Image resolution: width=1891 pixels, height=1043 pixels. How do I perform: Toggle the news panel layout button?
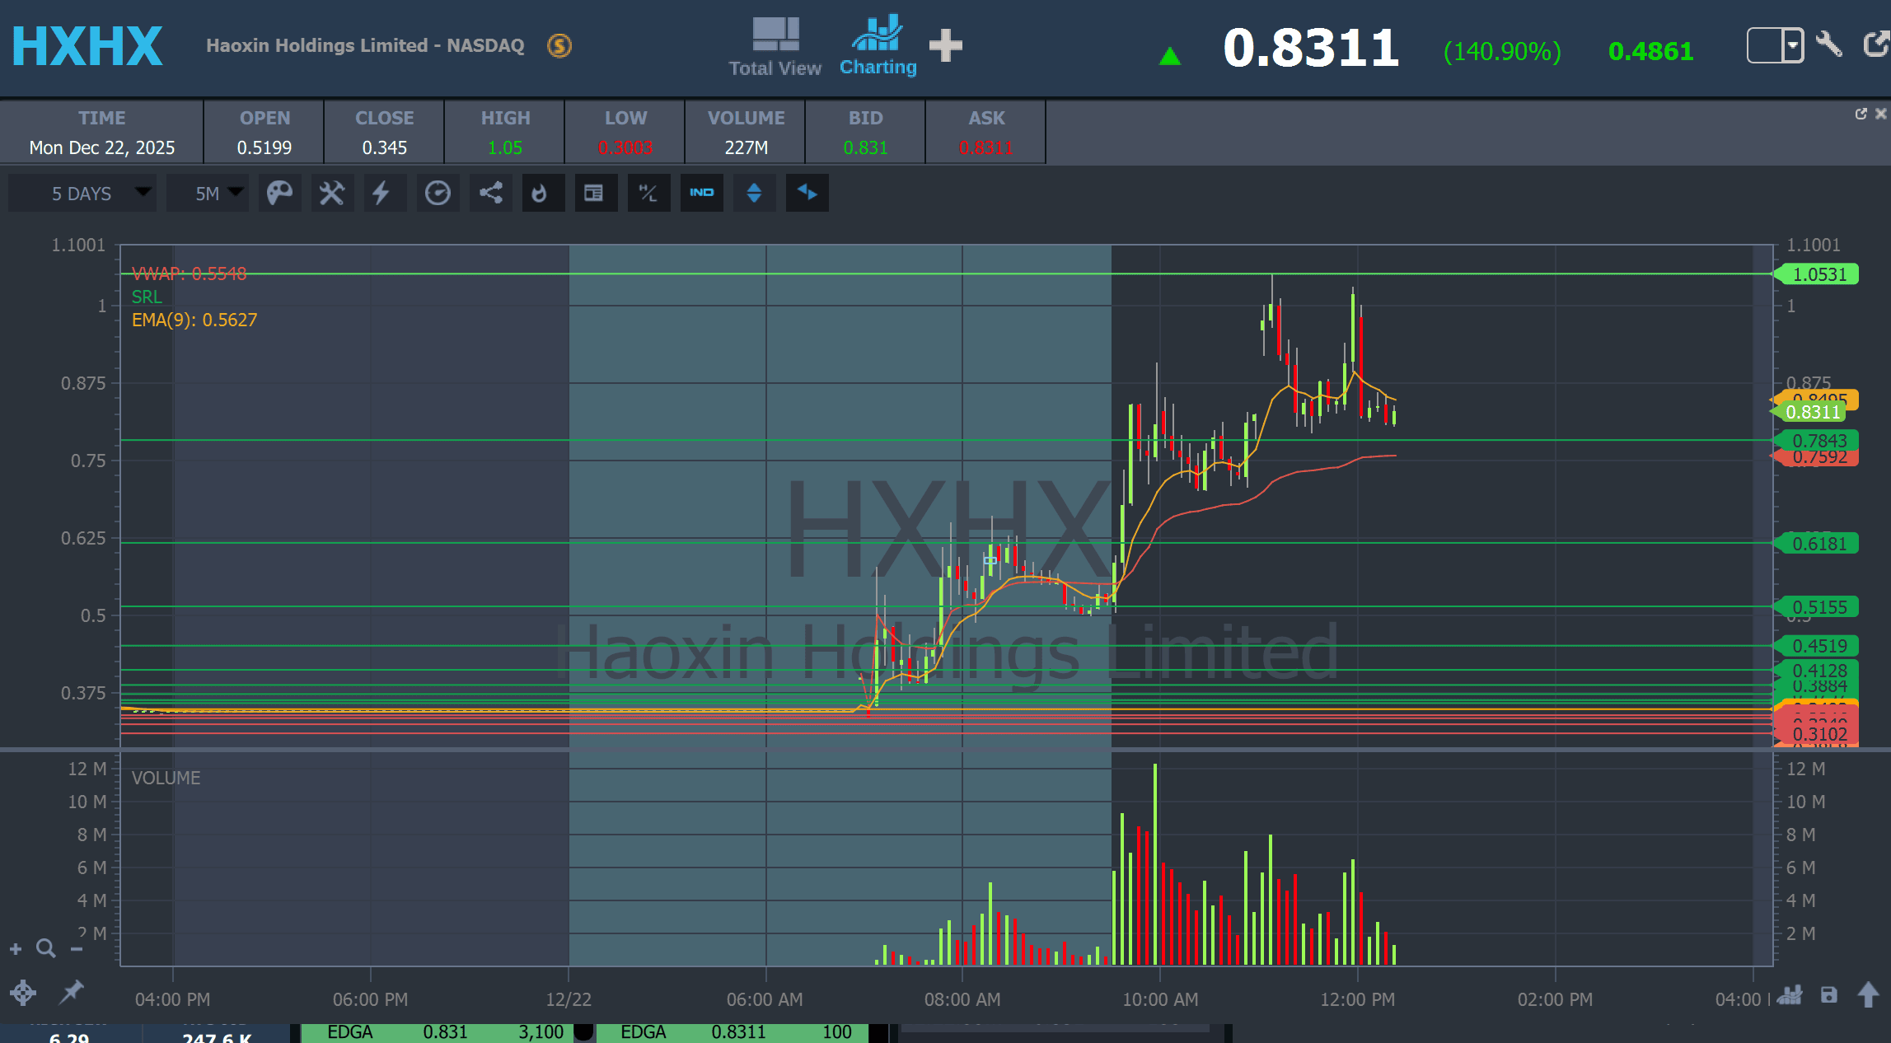593,193
